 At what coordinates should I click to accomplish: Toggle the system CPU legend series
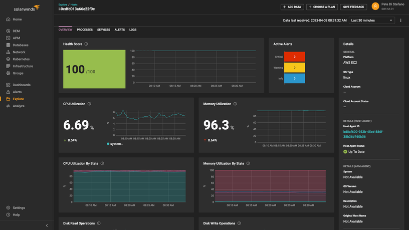pos(115,144)
